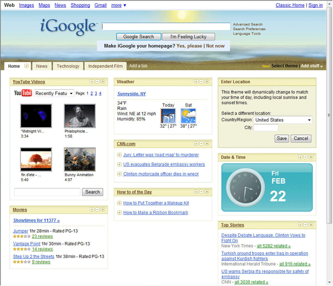Click Saturday's weather forecast icon
This screenshot has height=286, width=333.
[x=188, y=116]
